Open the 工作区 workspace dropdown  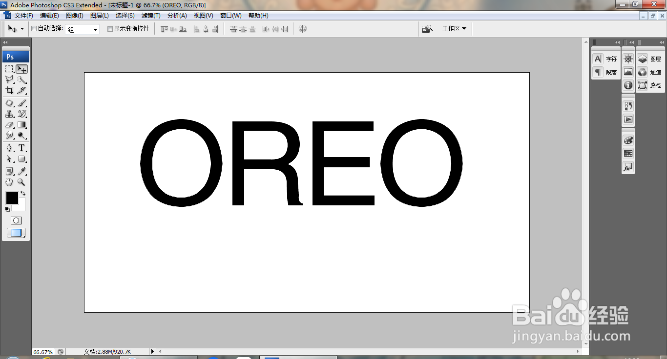454,29
